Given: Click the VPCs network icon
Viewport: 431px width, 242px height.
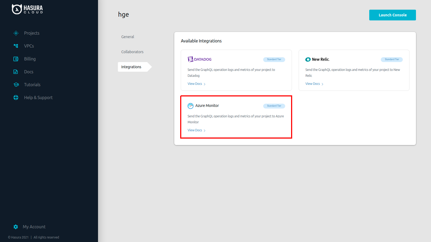Looking at the screenshot, I should [16, 46].
